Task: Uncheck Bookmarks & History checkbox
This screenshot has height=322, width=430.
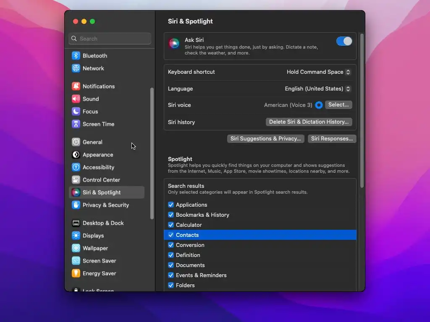Action: [171, 215]
